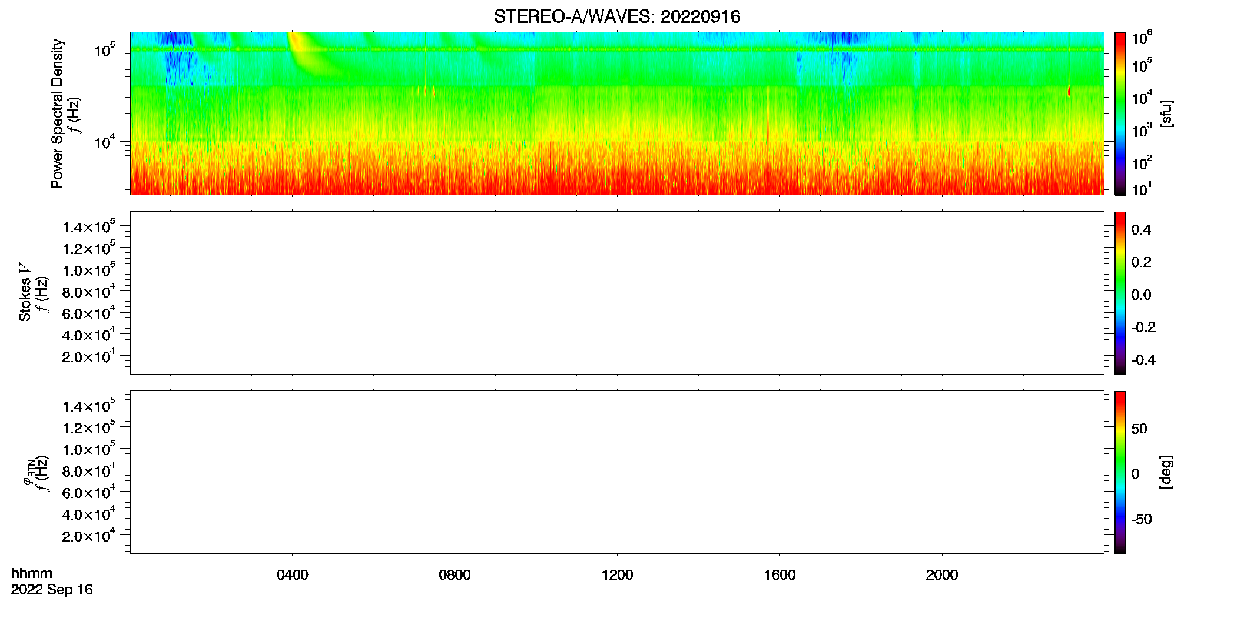
Task: Click the empty Stokes V panel
Action: click(x=617, y=293)
